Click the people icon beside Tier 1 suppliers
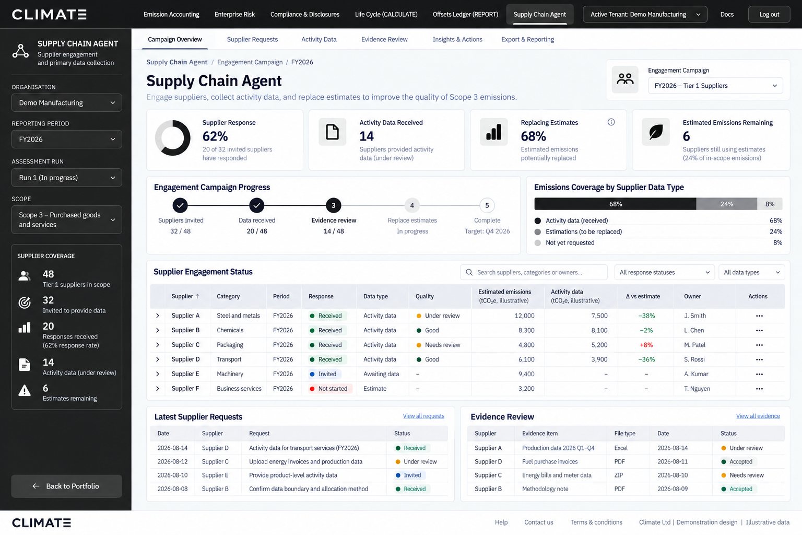The width and height of the screenshot is (802, 535). pos(25,276)
